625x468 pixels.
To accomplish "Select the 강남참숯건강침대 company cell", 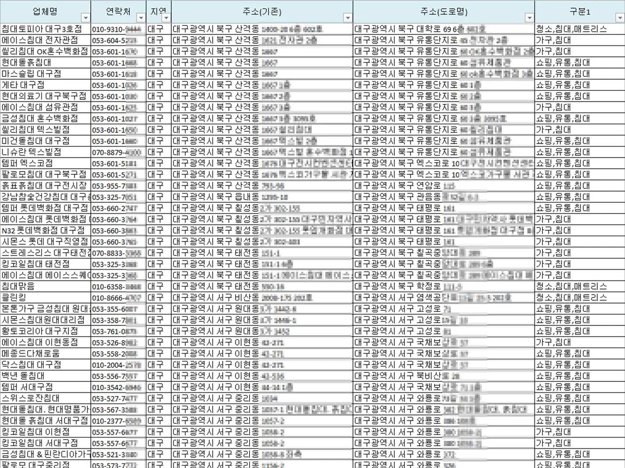I will pos(45,197).
